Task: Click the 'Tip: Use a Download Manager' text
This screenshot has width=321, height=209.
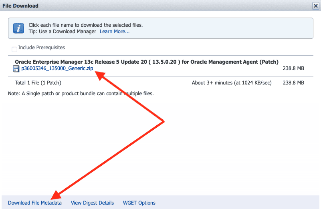Action: [62, 31]
